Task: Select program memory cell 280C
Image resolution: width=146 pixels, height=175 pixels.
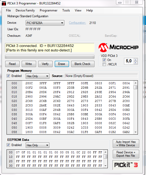Action: [29, 83]
